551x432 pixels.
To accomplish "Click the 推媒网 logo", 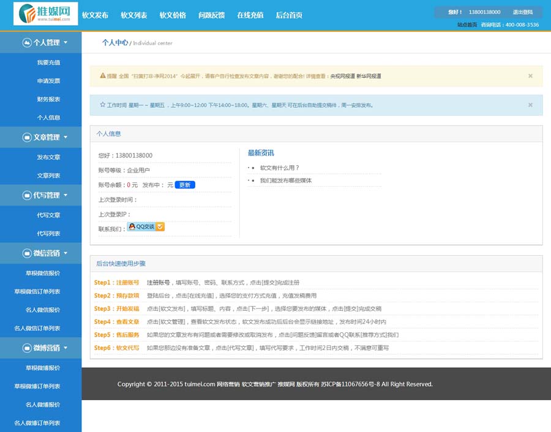I will coord(45,14).
